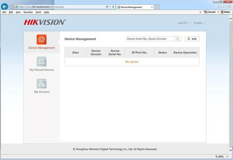233x160 pixels.
Task: Open the Edit menu
Action: pyautogui.click(x=11, y=12)
